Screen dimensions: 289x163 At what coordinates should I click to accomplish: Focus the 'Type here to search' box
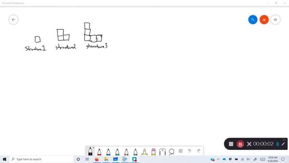[x=42, y=159]
